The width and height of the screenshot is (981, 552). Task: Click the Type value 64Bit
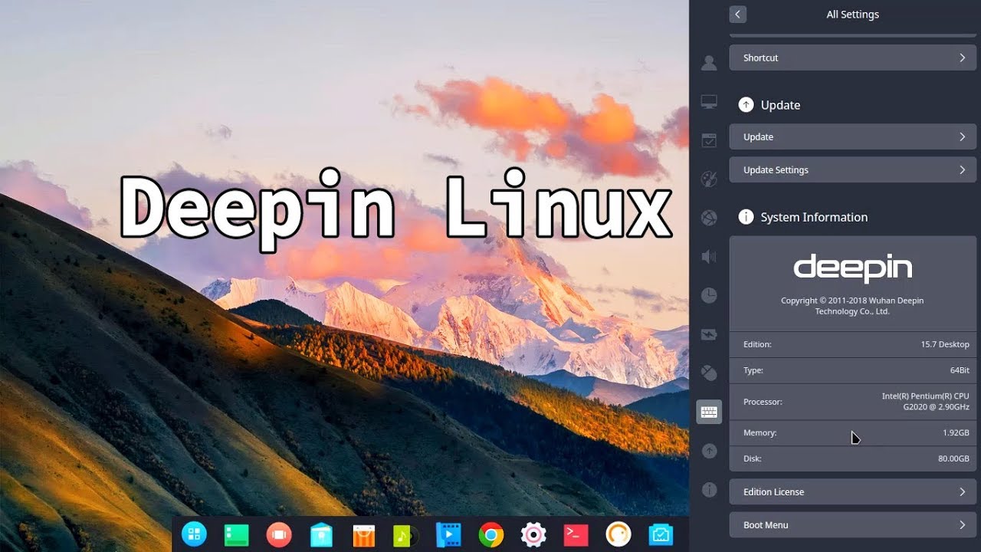tap(960, 370)
